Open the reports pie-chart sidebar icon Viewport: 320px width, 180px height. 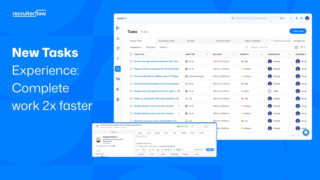118,99
